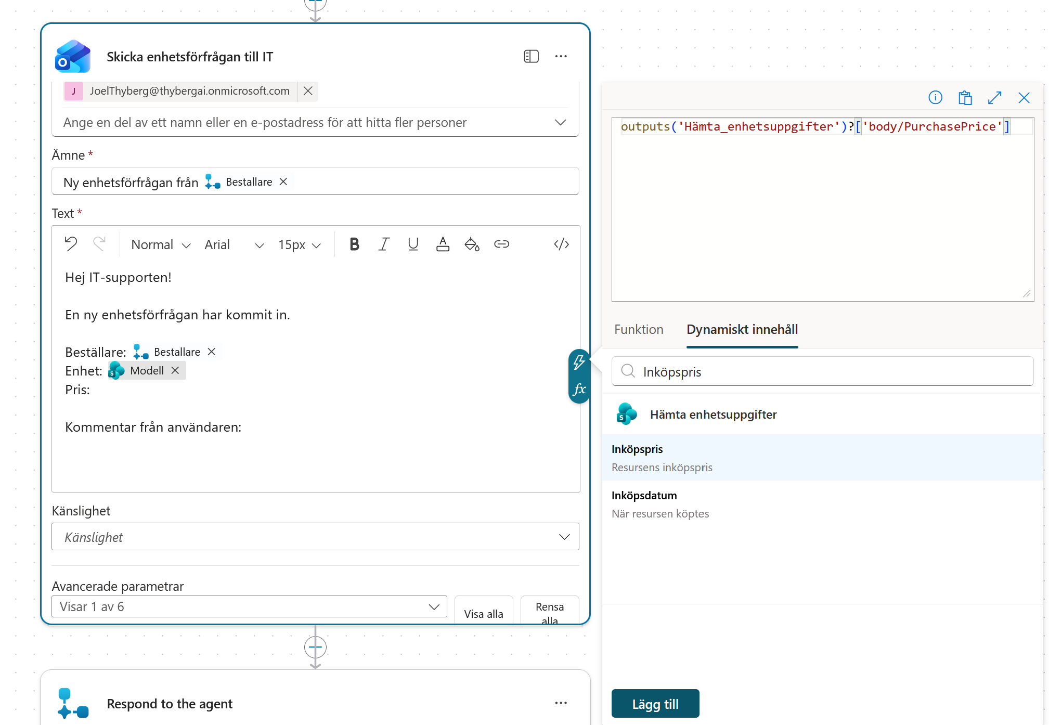Open the font color picker
This screenshot has height=725, width=1049.
[443, 244]
